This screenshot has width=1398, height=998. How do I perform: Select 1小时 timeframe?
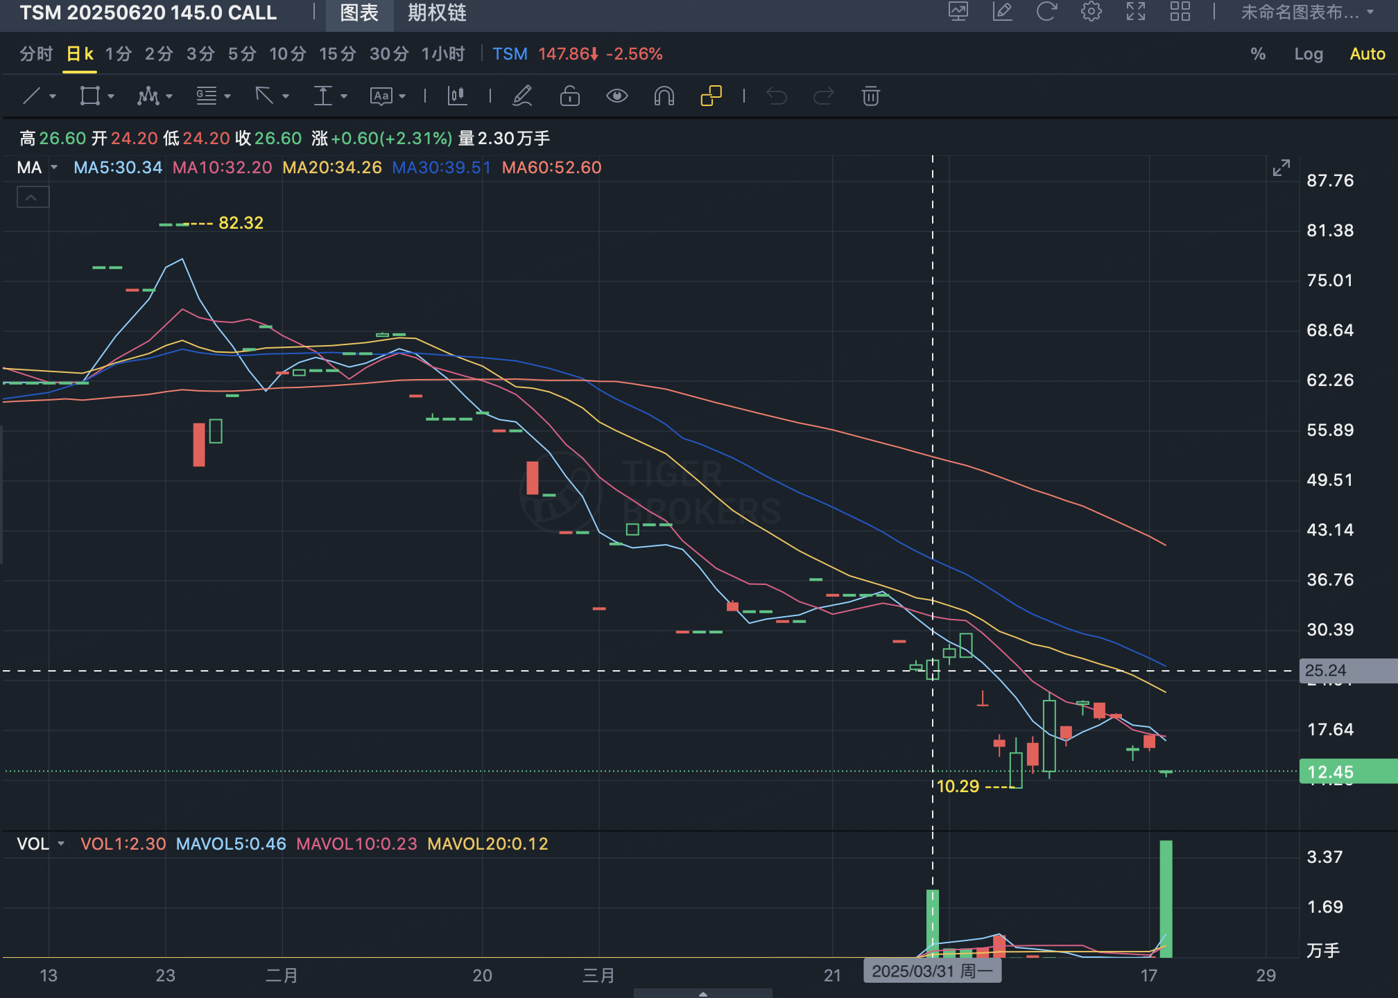[443, 54]
